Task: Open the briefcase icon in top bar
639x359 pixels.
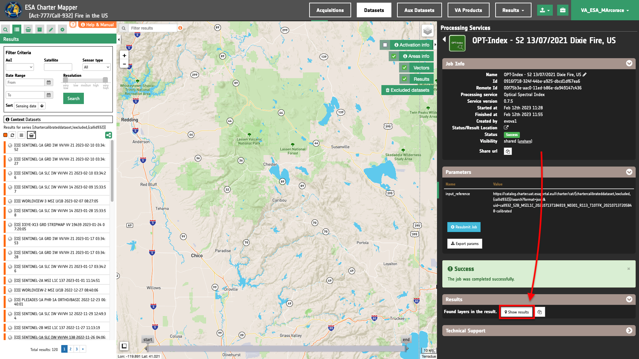Action: coord(563,10)
